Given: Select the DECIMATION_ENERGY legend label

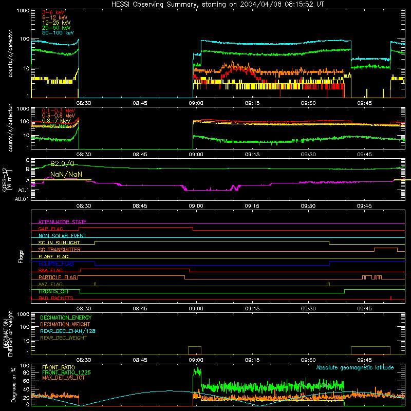Looking at the screenshot, I should click(x=66, y=317).
